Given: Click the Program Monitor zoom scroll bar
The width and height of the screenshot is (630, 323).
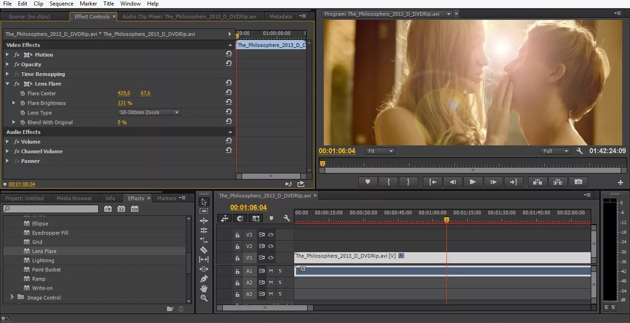Looking at the screenshot, I should point(473,170).
